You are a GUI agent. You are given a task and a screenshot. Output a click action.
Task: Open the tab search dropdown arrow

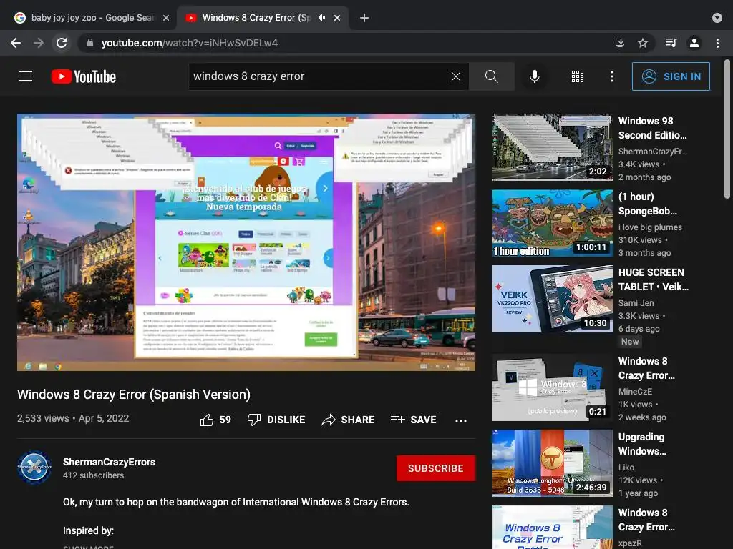coord(717,18)
